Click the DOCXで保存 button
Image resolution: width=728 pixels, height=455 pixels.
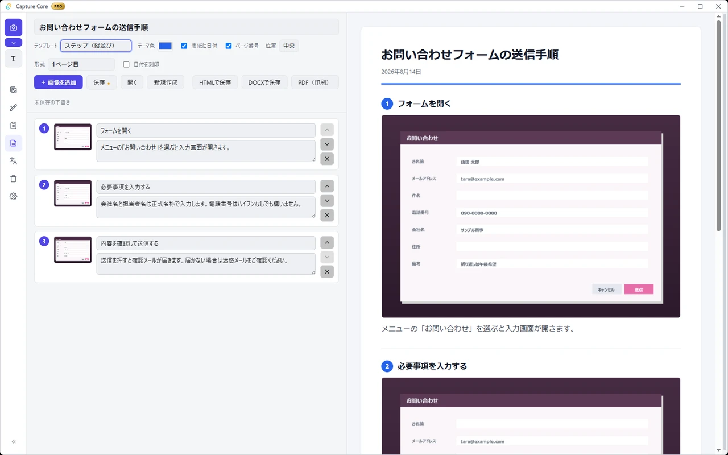[264, 82]
